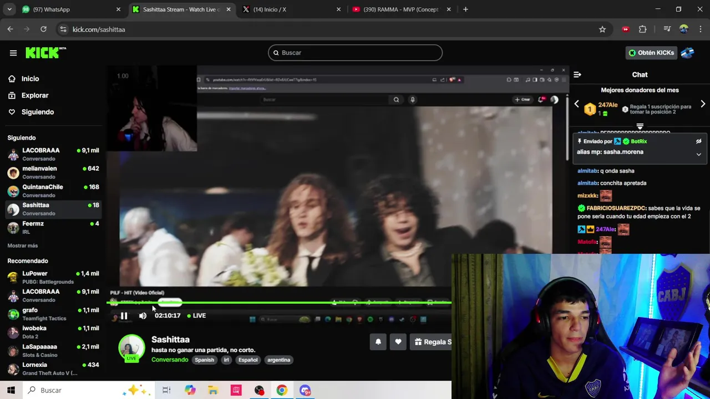Open the Kick sidebar hamburger menu
The width and height of the screenshot is (710, 399).
tap(13, 53)
